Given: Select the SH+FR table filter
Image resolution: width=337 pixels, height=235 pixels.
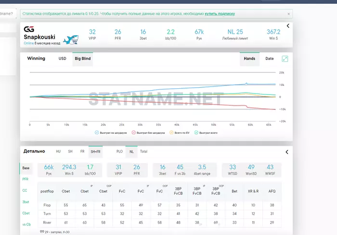Looking at the screenshot, I should pos(95,152).
